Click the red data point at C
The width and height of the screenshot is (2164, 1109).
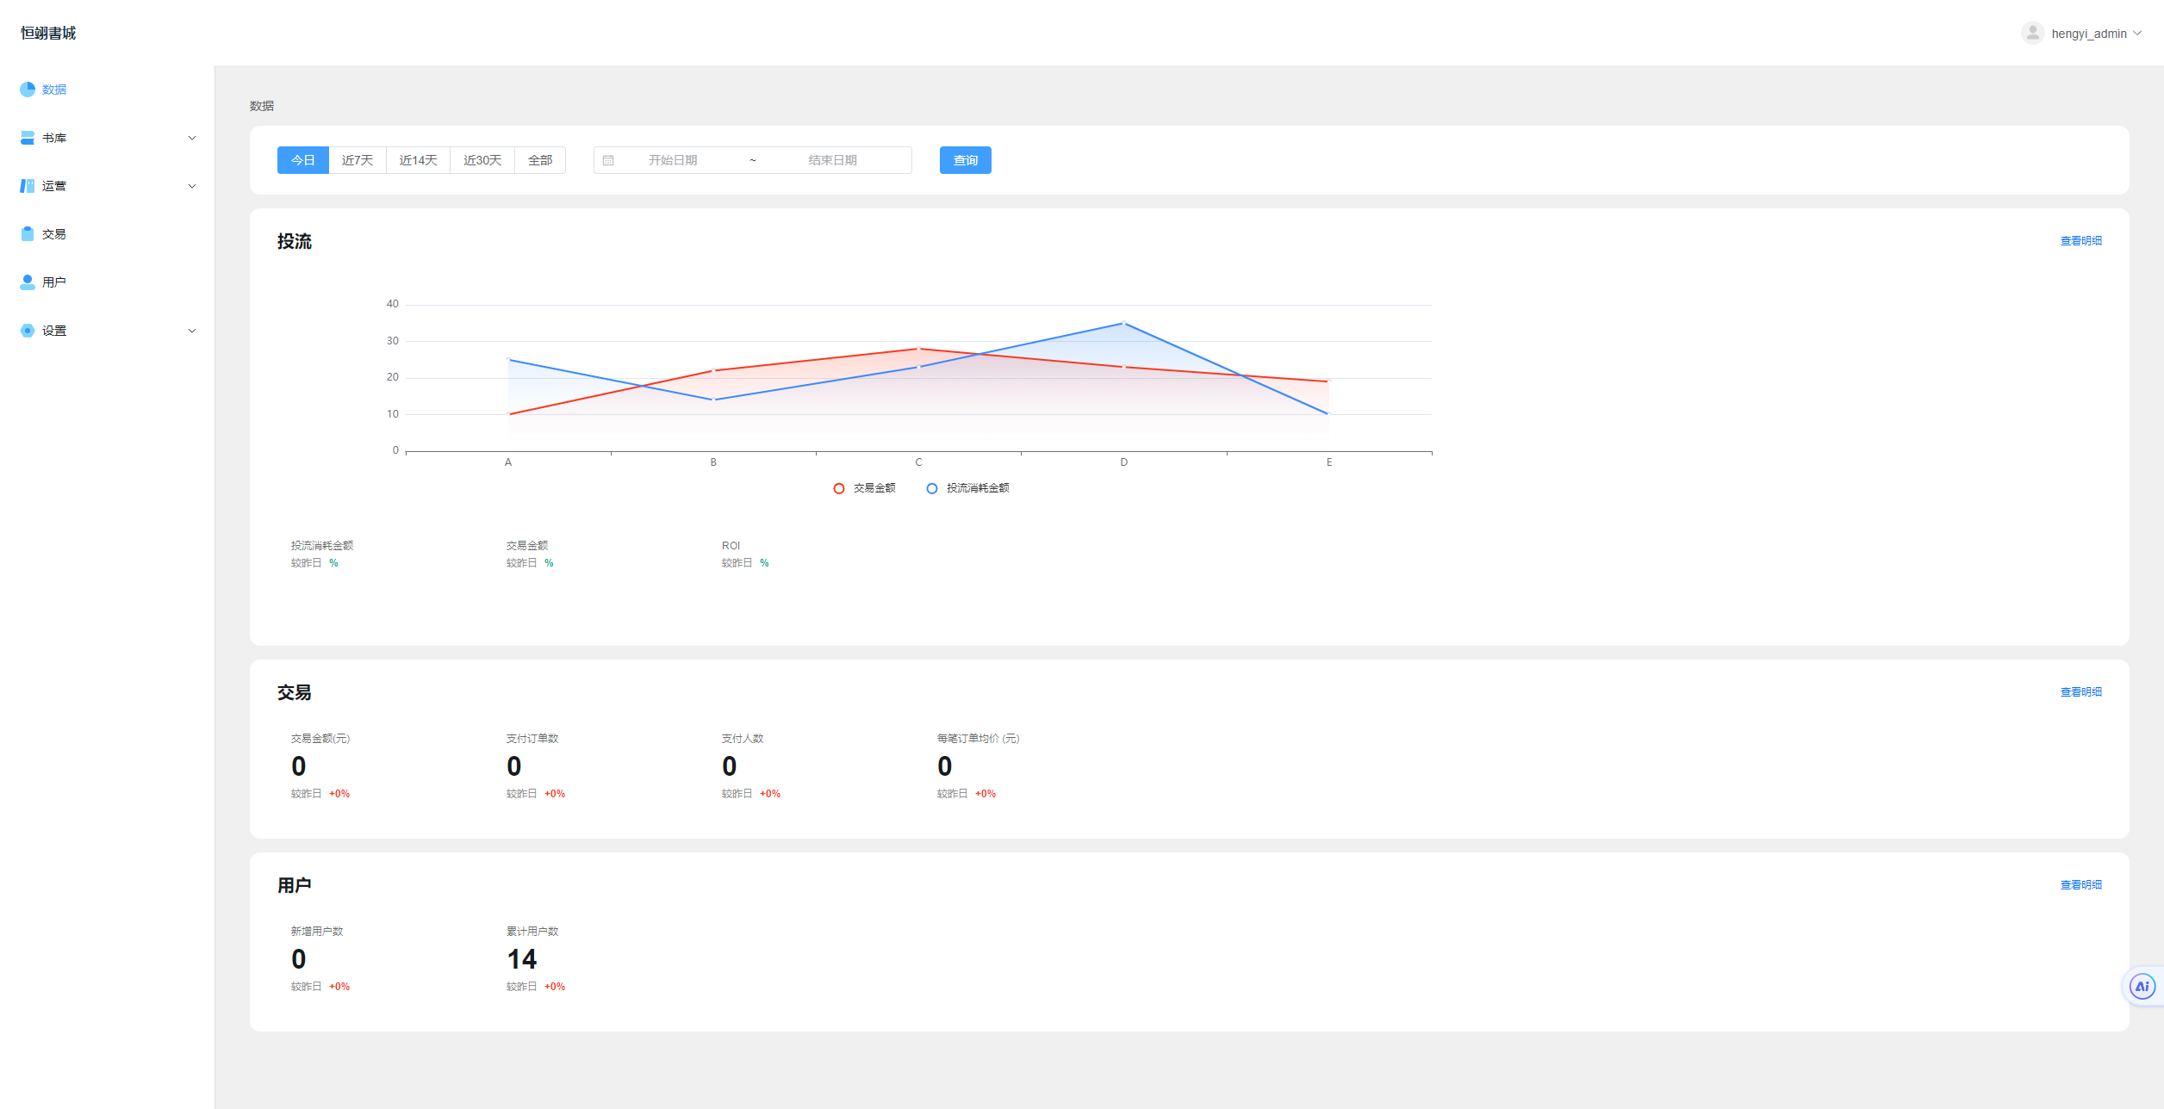coord(918,349)
